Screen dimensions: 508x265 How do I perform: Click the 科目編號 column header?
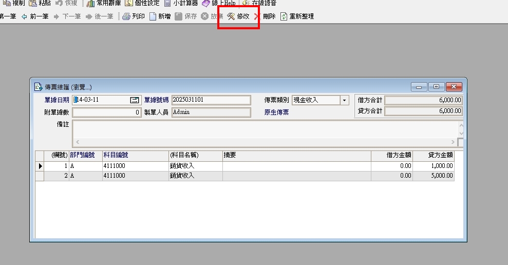click(116, 155)
